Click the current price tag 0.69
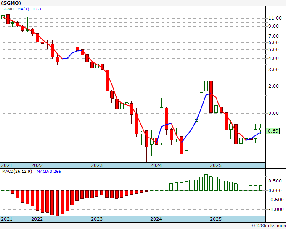Image resolution: width=286 pixels, height=229 pixels. coord(273,131)
